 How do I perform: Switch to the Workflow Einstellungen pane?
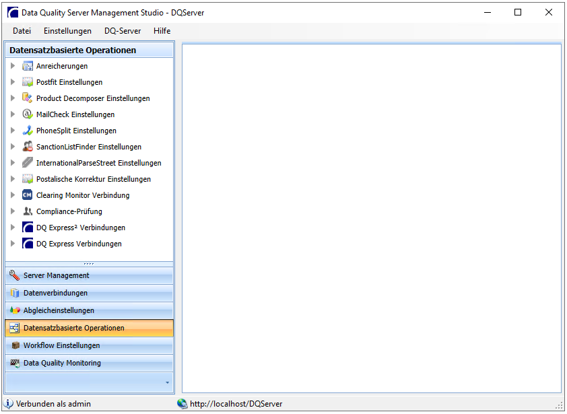(90, 345)
